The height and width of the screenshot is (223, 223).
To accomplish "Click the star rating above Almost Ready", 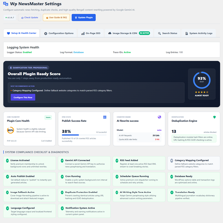I will pos(202,92).
